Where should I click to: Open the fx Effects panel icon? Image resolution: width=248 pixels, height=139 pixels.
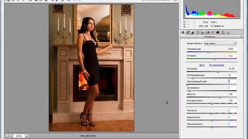[213, 32]
